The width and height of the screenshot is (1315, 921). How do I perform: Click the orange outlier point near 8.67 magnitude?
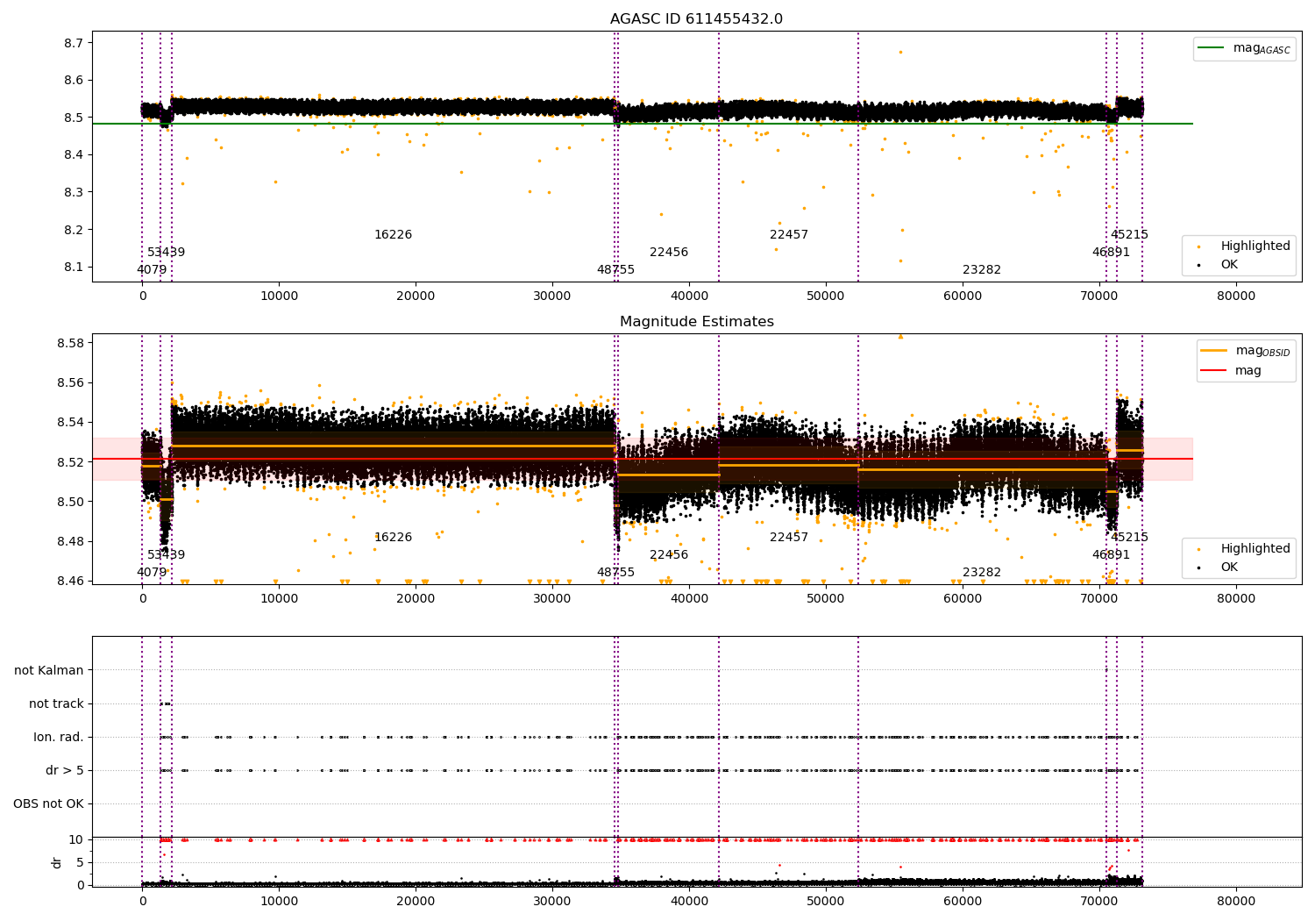coord(900,52)
